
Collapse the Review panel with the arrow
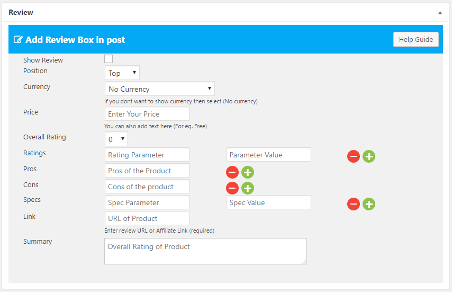440,12
